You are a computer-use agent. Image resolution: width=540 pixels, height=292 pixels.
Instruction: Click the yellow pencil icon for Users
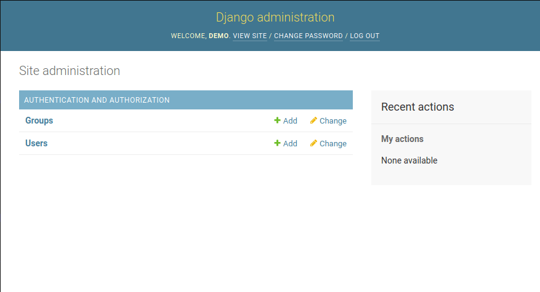pyautogui.click(x=313, y=144)
